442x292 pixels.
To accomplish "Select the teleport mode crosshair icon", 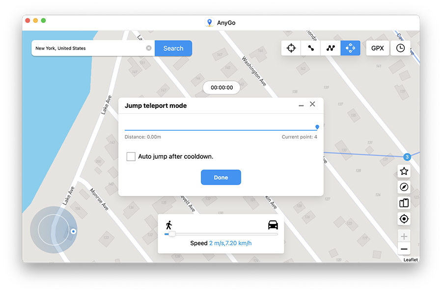I will click(x=291, y=48).
